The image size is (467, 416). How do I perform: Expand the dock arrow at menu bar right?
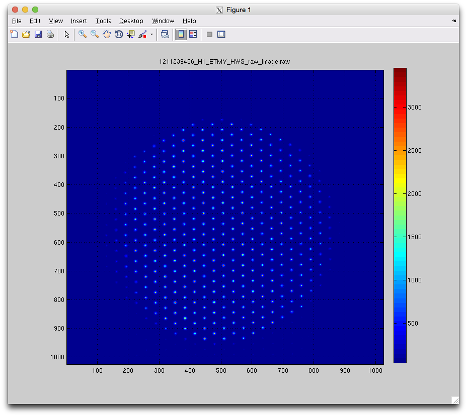[454, 21]
